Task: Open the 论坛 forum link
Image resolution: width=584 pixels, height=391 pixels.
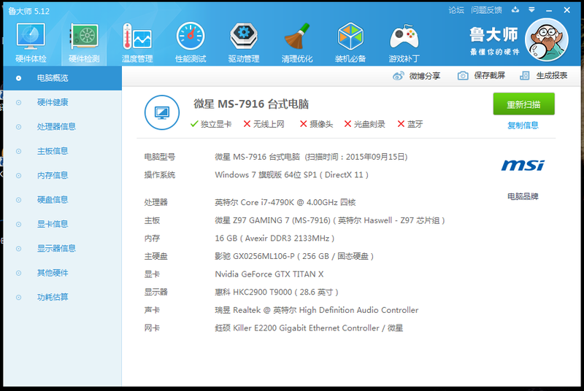Action: point(456,10)
